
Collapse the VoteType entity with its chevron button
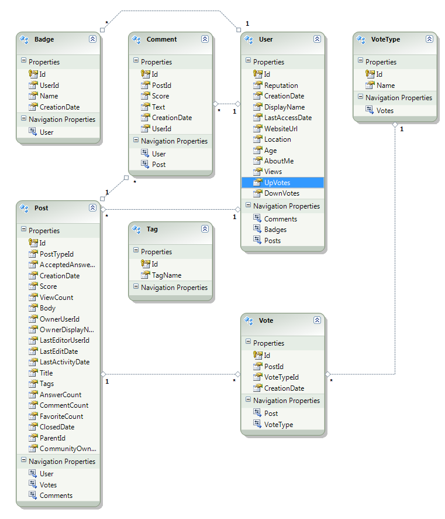[x=429, y=39]
